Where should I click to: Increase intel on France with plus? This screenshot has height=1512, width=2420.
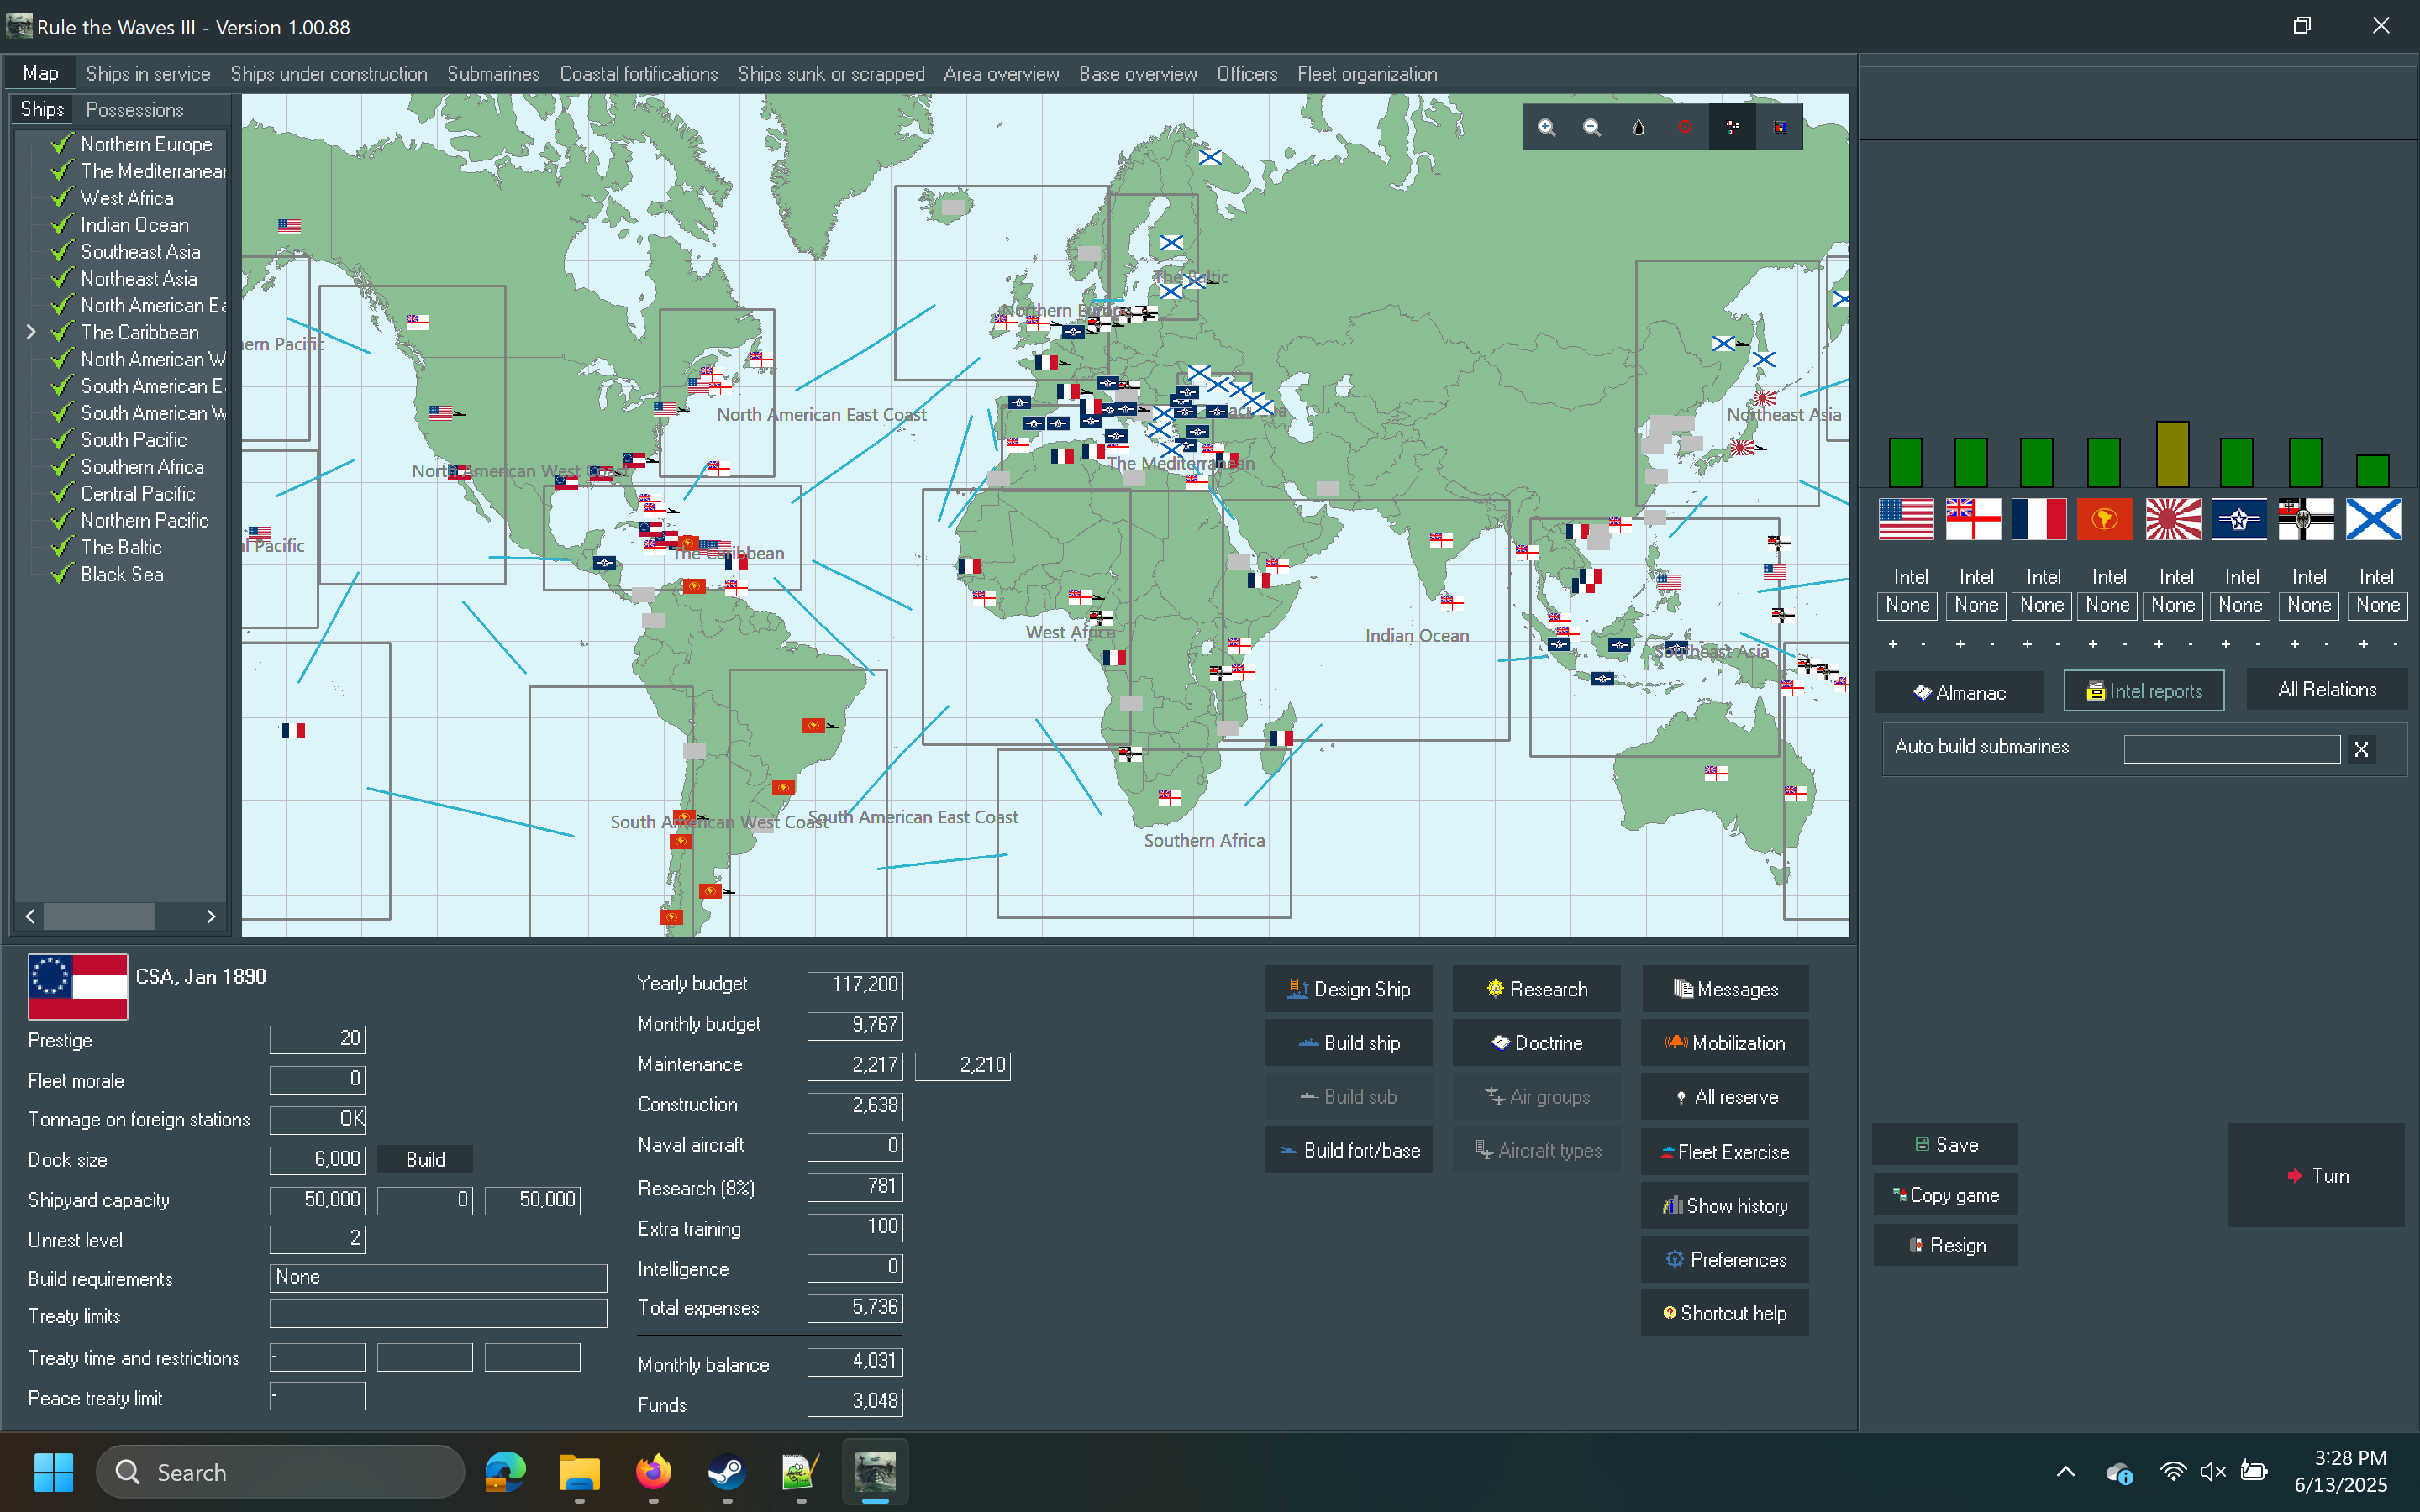pos(2027,645)
